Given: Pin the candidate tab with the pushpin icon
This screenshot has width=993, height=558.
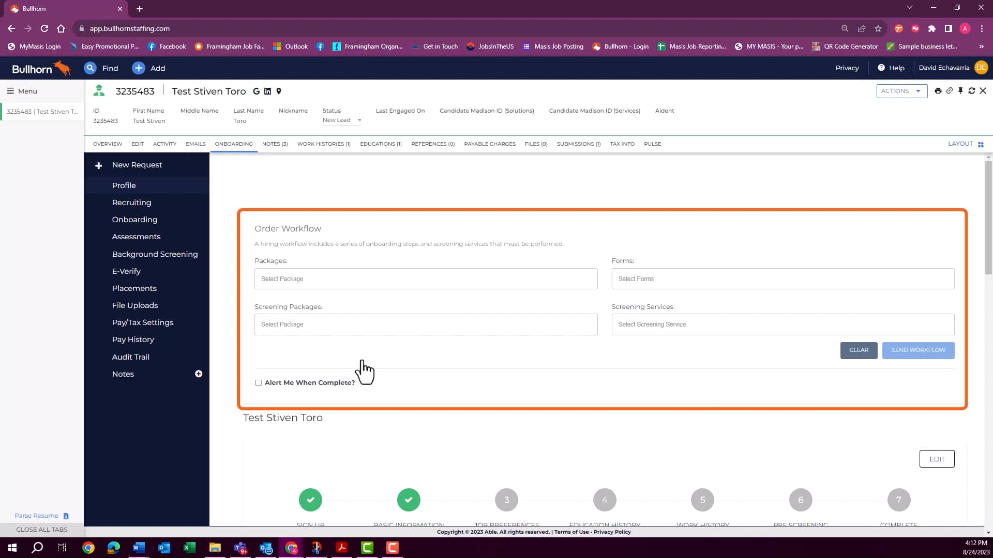Looking at the screenshot, I should click(x=961, y=91).
